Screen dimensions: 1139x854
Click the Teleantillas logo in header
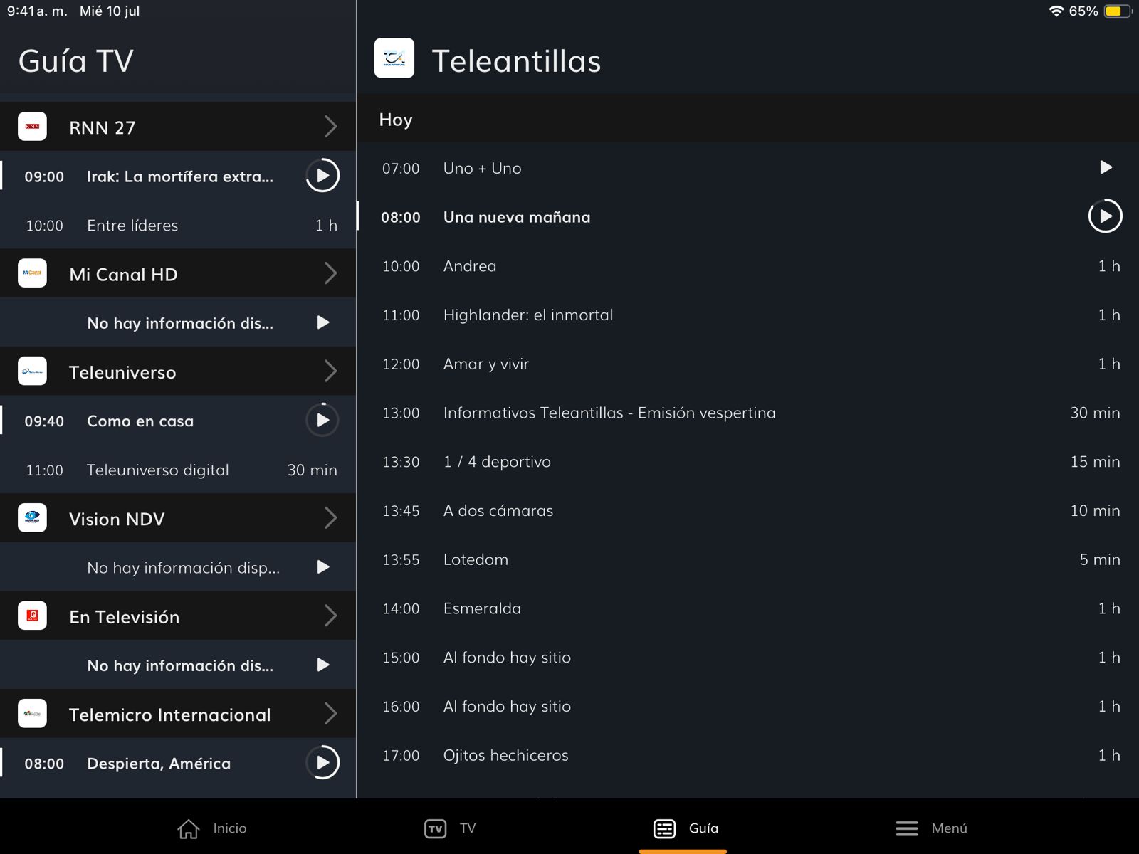click(x=394, y=58)
